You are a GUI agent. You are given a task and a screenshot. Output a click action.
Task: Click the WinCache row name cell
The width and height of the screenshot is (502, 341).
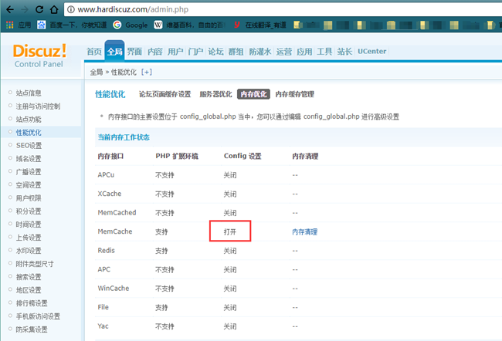[x=114, y=289]
